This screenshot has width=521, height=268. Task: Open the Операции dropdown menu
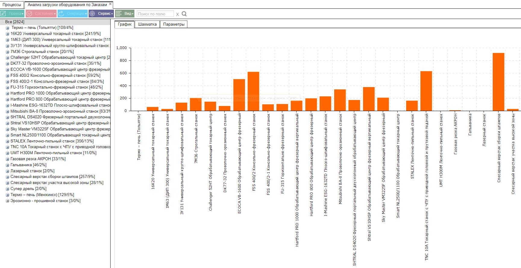pyautogui.click(x=73, y=14)
